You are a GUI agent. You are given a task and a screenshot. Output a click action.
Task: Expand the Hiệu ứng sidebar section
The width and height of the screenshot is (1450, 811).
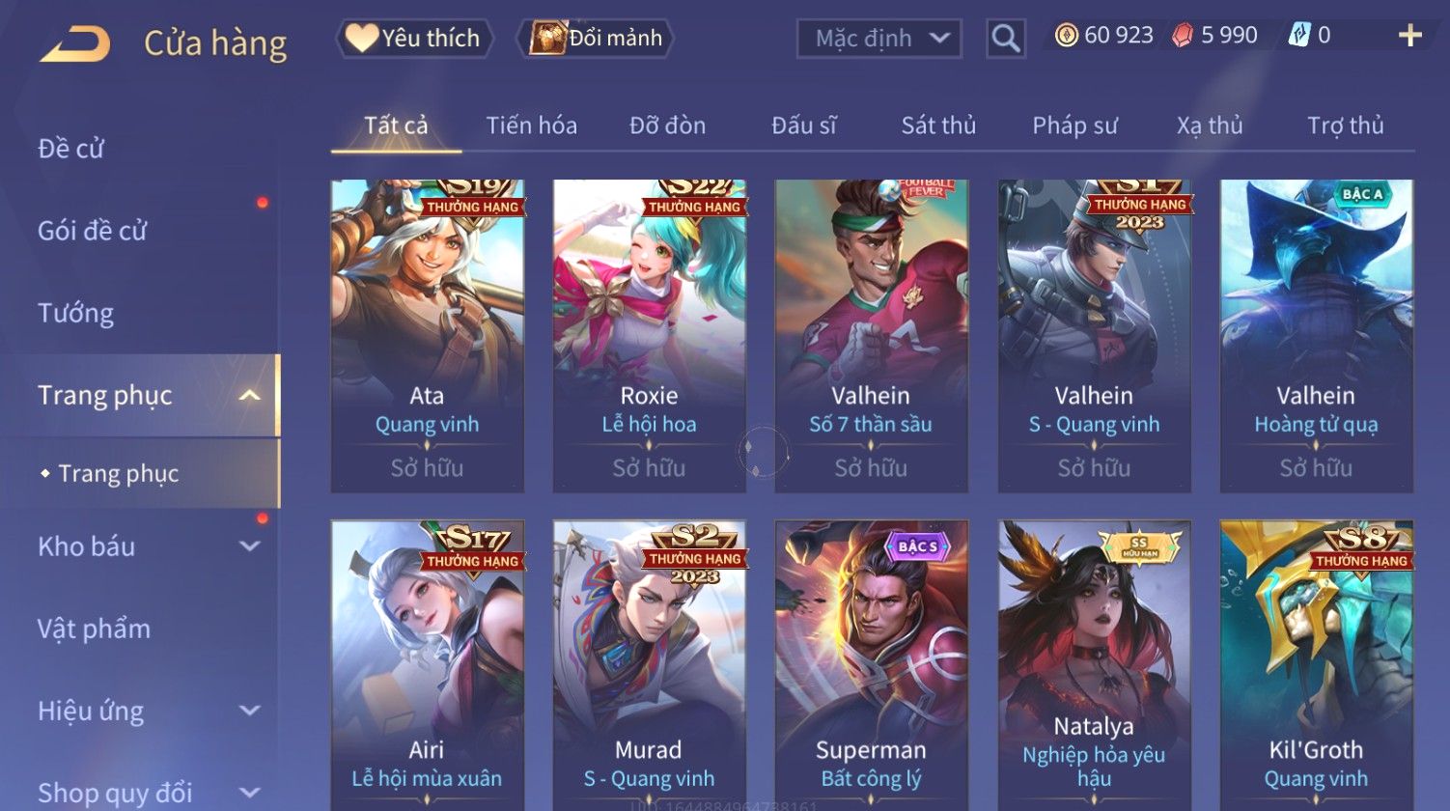(249, 711)
